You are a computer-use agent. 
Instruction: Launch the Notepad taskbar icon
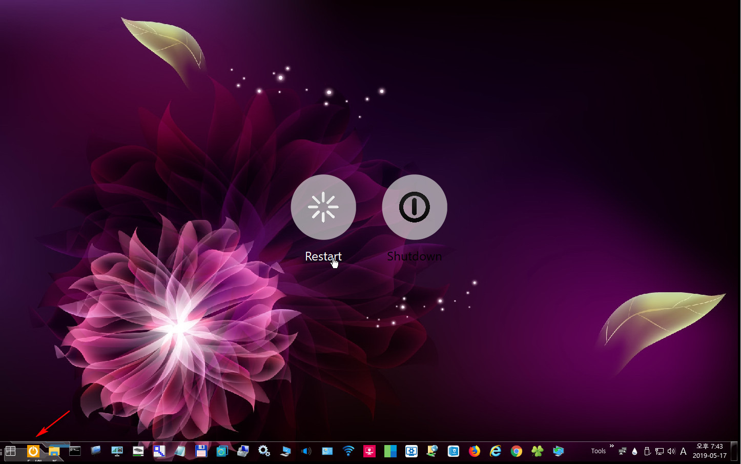(x=180, y=451)
